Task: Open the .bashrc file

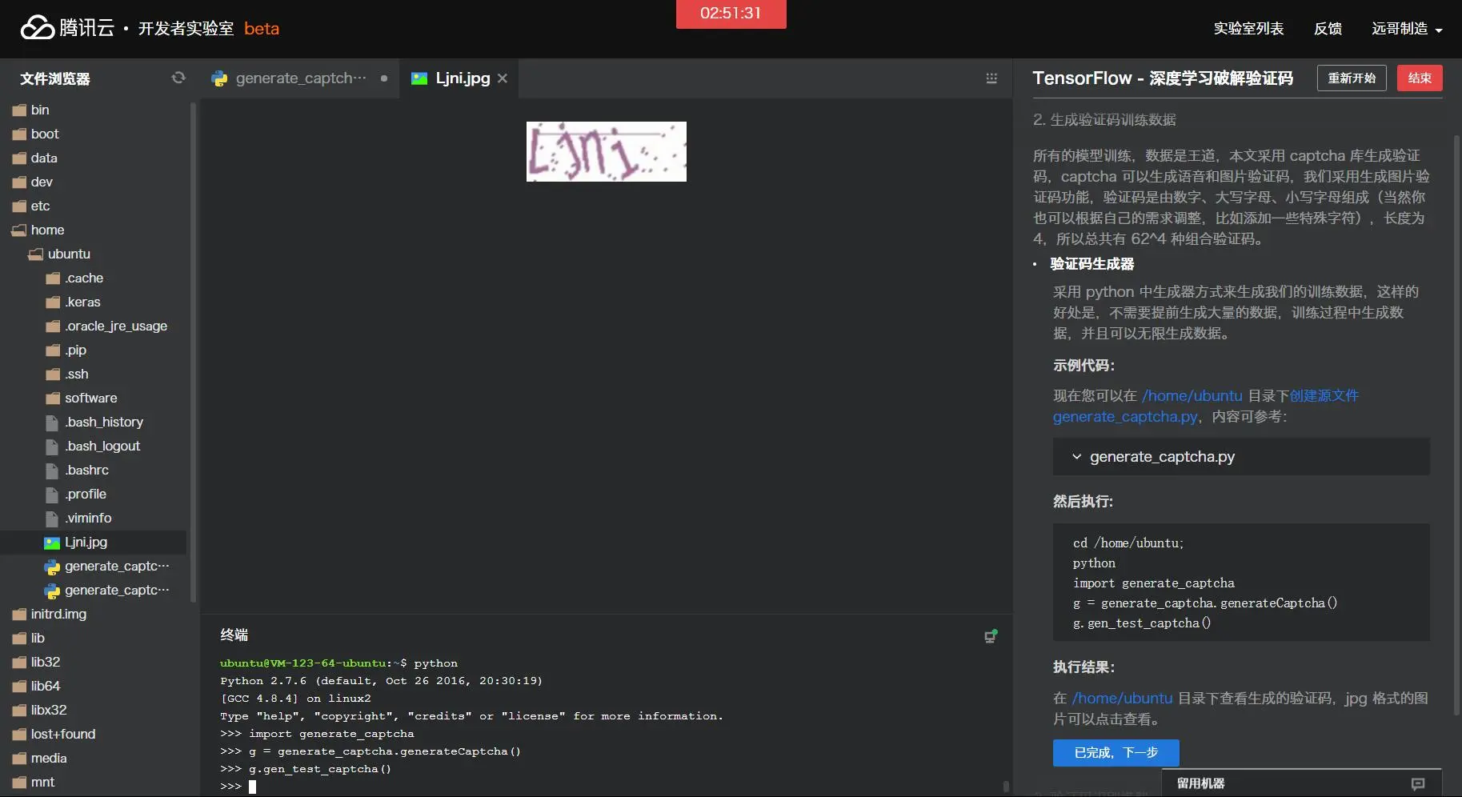Action: point(86,471)
